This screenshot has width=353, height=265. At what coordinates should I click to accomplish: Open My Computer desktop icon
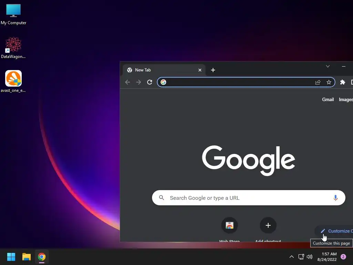[13, 14]
